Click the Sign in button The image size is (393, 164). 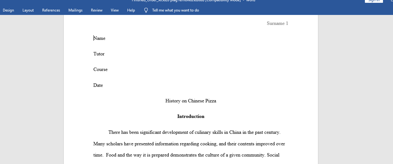click(374, 1)
